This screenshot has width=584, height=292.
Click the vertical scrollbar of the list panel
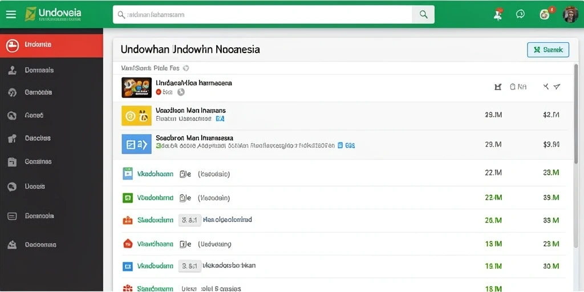coord(576,113)
